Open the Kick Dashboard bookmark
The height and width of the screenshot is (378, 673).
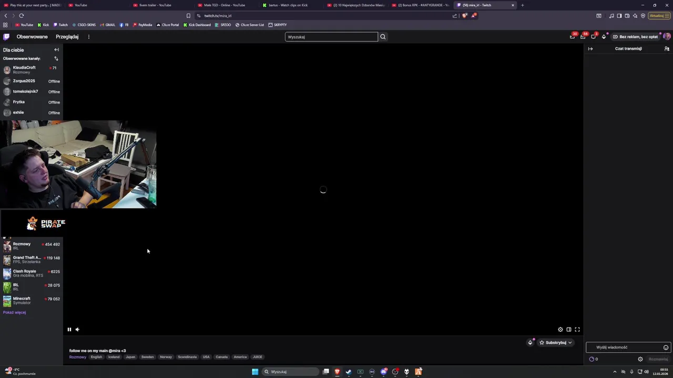click(x=197, y=25)
